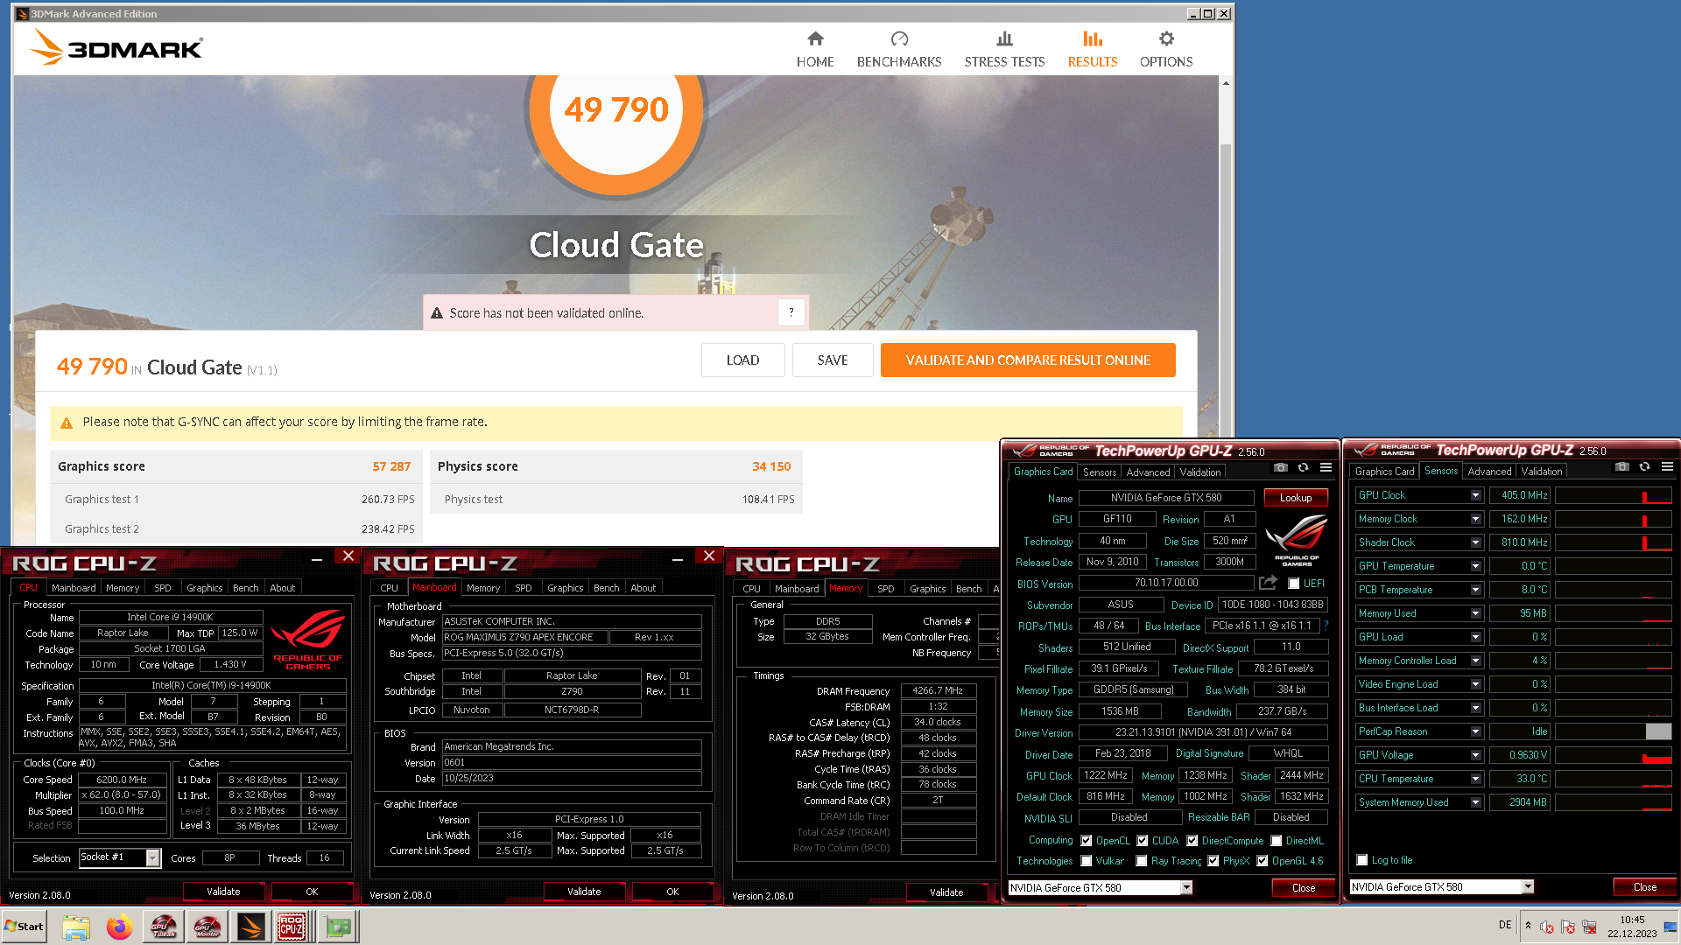Click VALIDATE AND COMPARE RESULT ONLINE
Viewport: 1681px width, 945px height.
click(x=1028, y=360)
